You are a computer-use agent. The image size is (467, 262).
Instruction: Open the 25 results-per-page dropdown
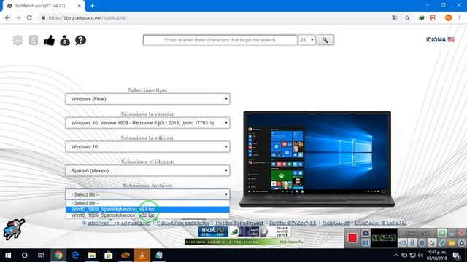[x=306, y=40]
